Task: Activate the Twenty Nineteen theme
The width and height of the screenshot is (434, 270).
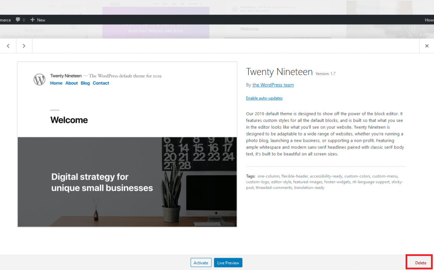Action: coord(200,262)
